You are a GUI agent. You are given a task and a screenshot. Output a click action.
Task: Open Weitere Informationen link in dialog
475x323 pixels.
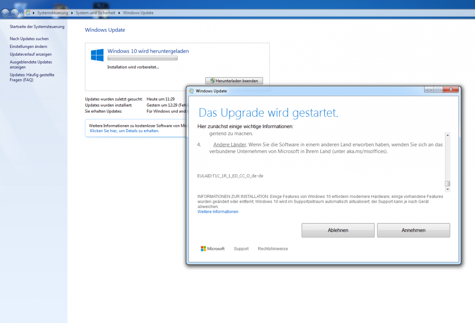[x=218, y=212]
